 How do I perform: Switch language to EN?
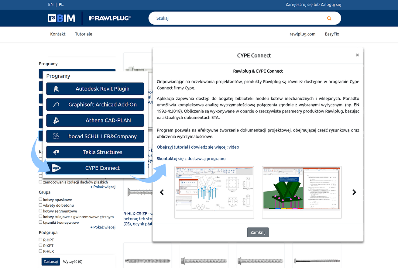[51, 5]
